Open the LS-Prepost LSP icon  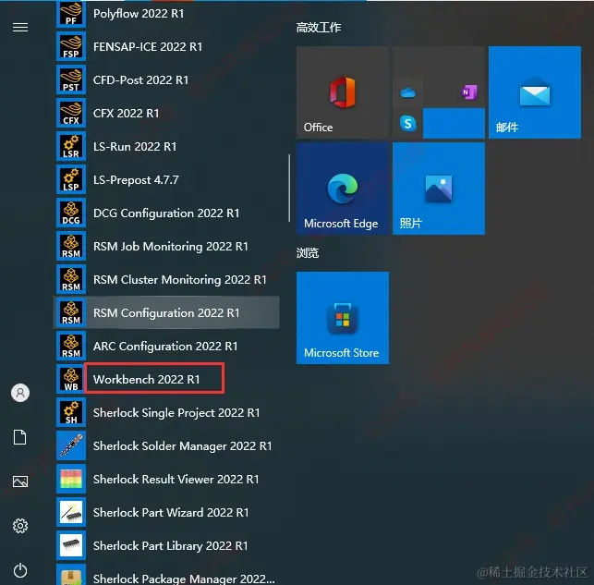(x=71, y=179)
